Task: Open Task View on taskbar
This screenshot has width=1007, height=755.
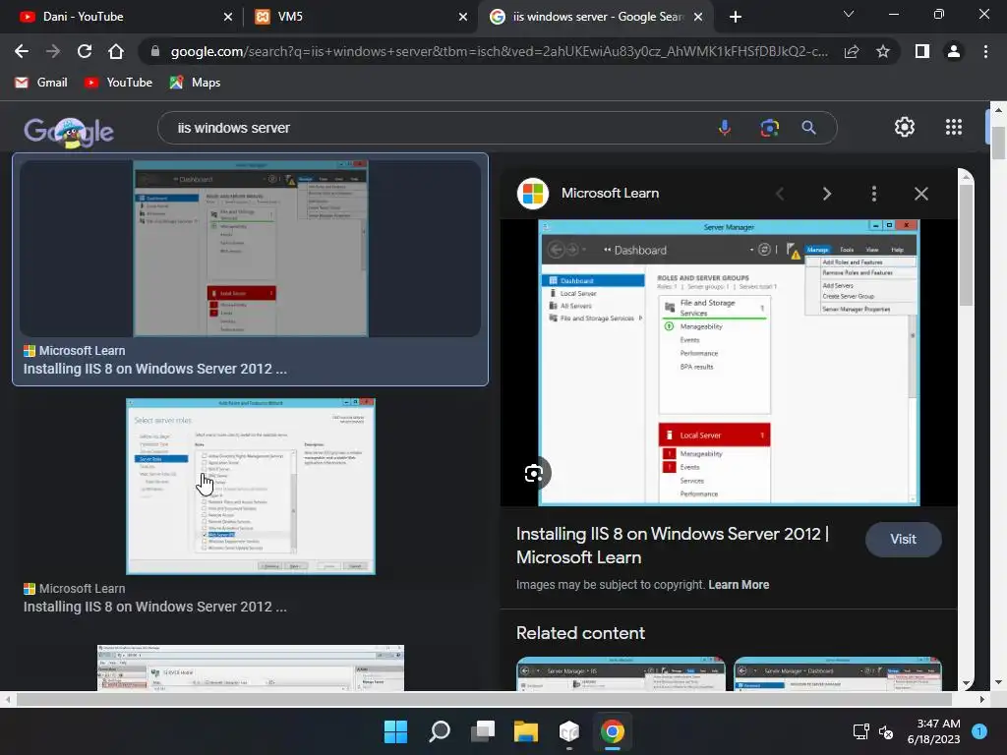Action: pos(482,731)
